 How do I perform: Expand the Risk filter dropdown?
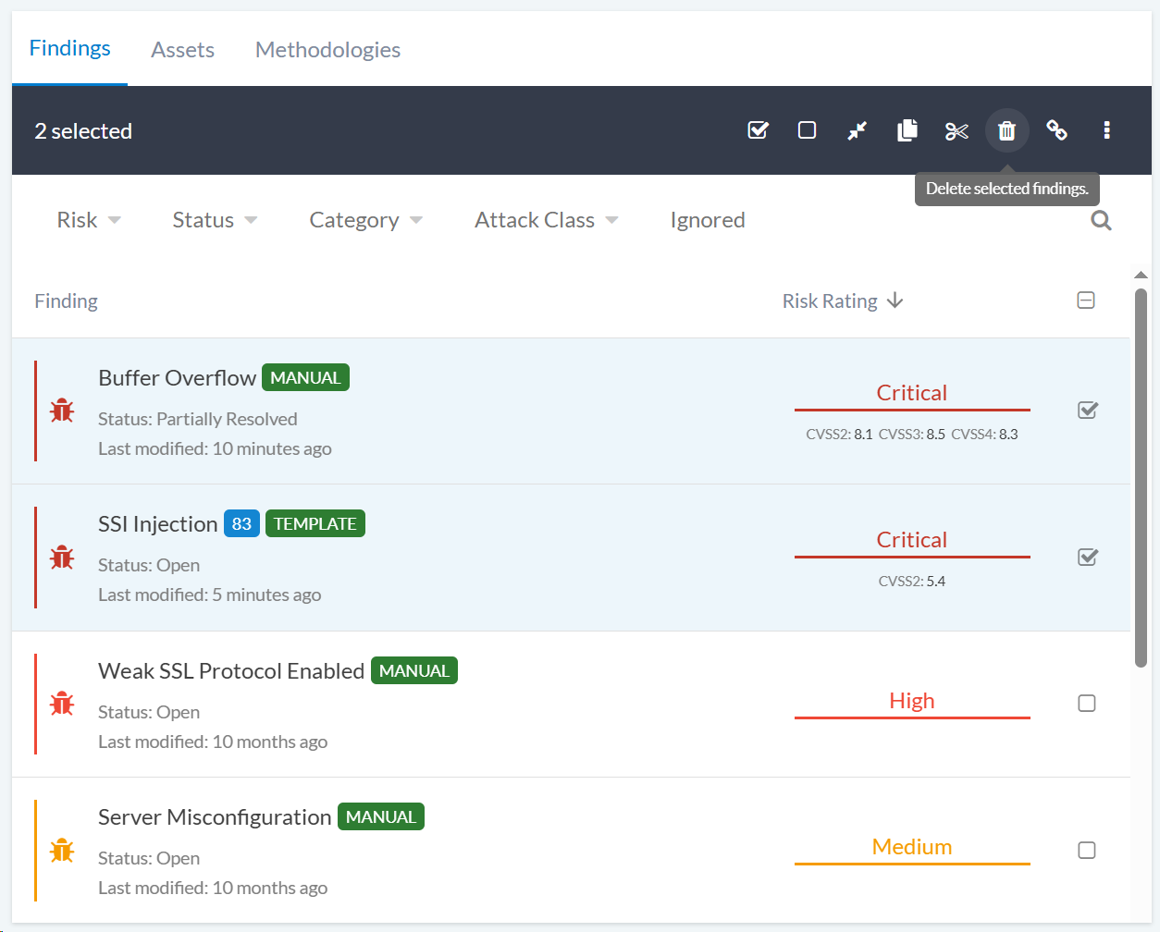point(89,220)
